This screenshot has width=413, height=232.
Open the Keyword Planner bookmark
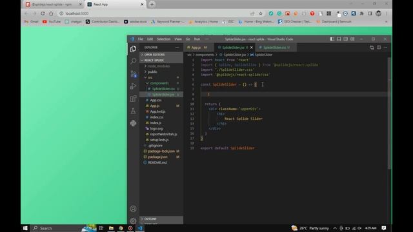[168, 21]
